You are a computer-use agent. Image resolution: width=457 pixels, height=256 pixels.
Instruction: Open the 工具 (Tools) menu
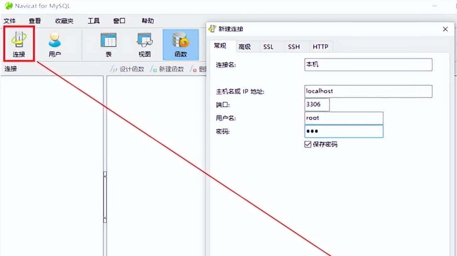tap(93, 20)
